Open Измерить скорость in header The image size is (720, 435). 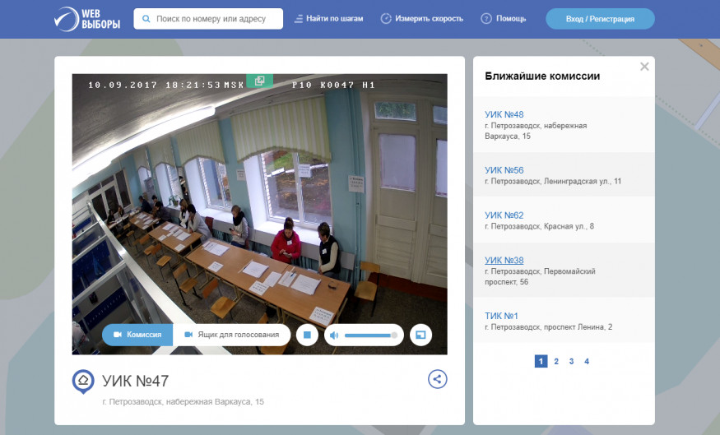point(421,19)
